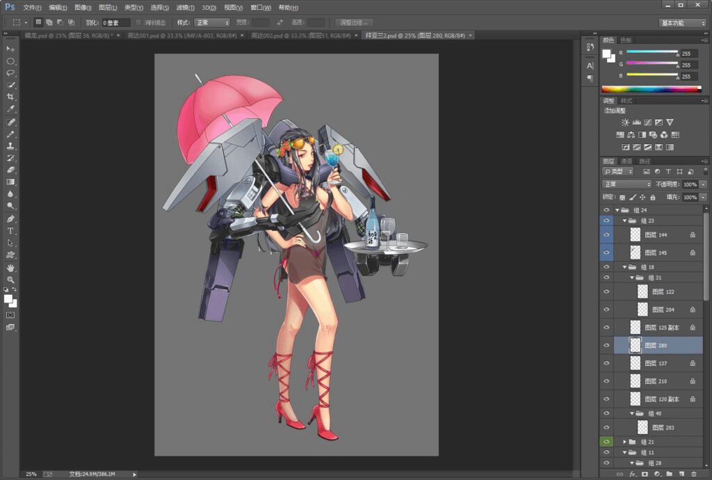Screen dimensions: 712x480
Task: Open the 样式 style dropdown in options bar
Action: tap(212, 23)
